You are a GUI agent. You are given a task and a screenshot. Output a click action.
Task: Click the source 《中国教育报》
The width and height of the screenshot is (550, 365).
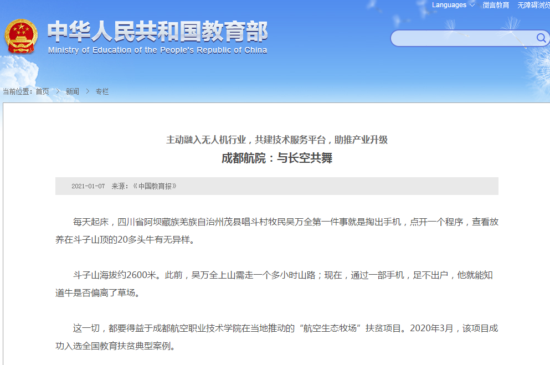click(x=155, y=186)
